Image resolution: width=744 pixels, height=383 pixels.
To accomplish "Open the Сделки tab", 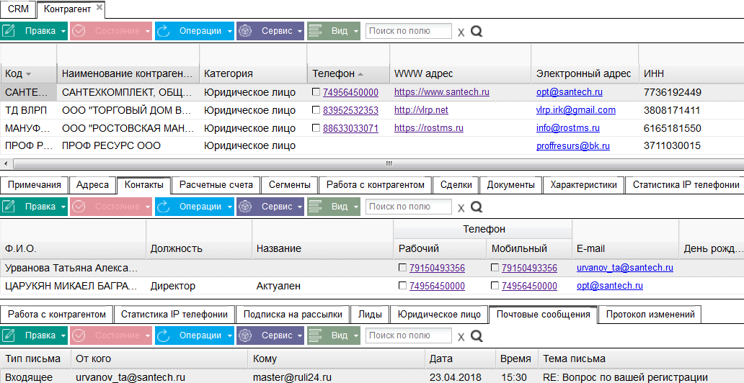I will click(456, 185).
